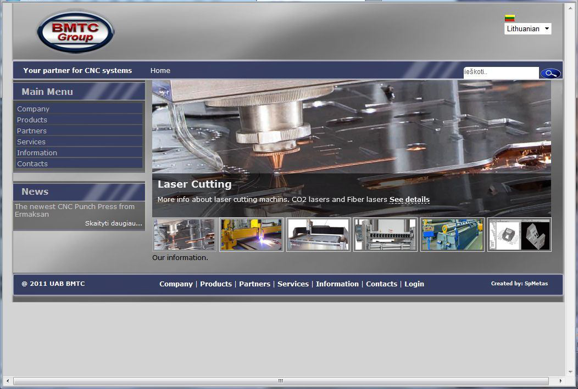The width and height of the screenshot is (578, 389).
Task: Click Services in the footer
Action: coord(293,284)
